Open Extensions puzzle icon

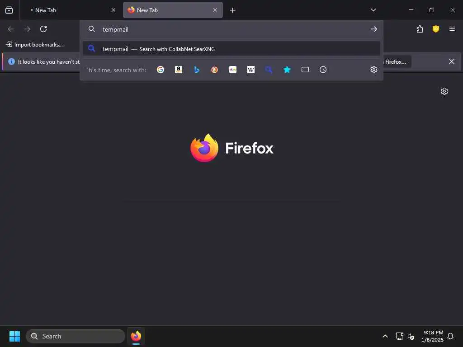420,29
